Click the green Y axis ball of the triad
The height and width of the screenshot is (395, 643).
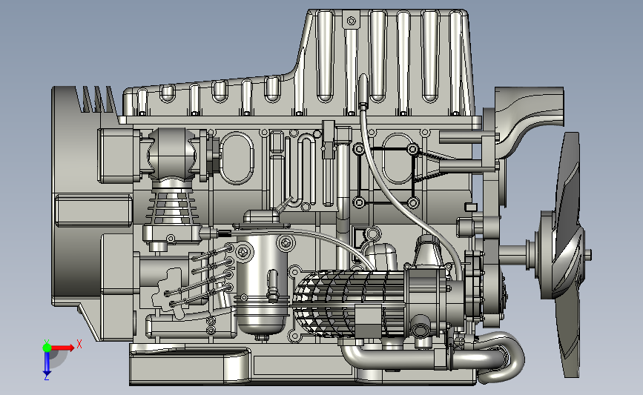pyautogui.click(x=47, y=348)
